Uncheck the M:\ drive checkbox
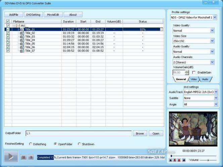223x167 pixels. [8, 26]
